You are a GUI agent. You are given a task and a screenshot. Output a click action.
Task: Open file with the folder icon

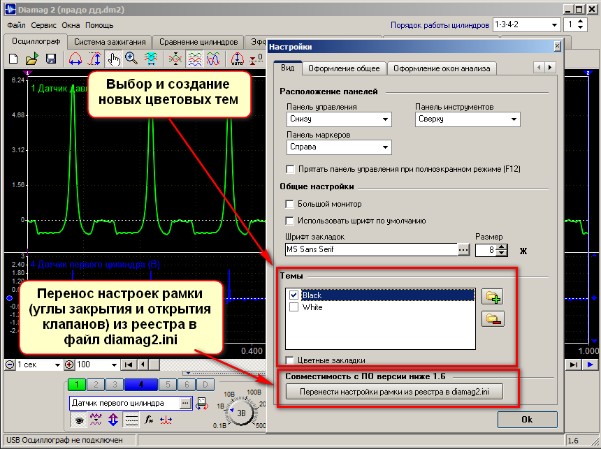pyautogui.click(x=32, y=59)
